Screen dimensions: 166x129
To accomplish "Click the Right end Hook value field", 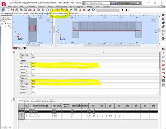I will coord(95,81).
